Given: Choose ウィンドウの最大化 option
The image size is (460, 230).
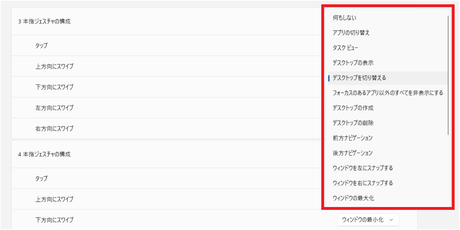Looking at the screenshot, I should tap(354, 198).
